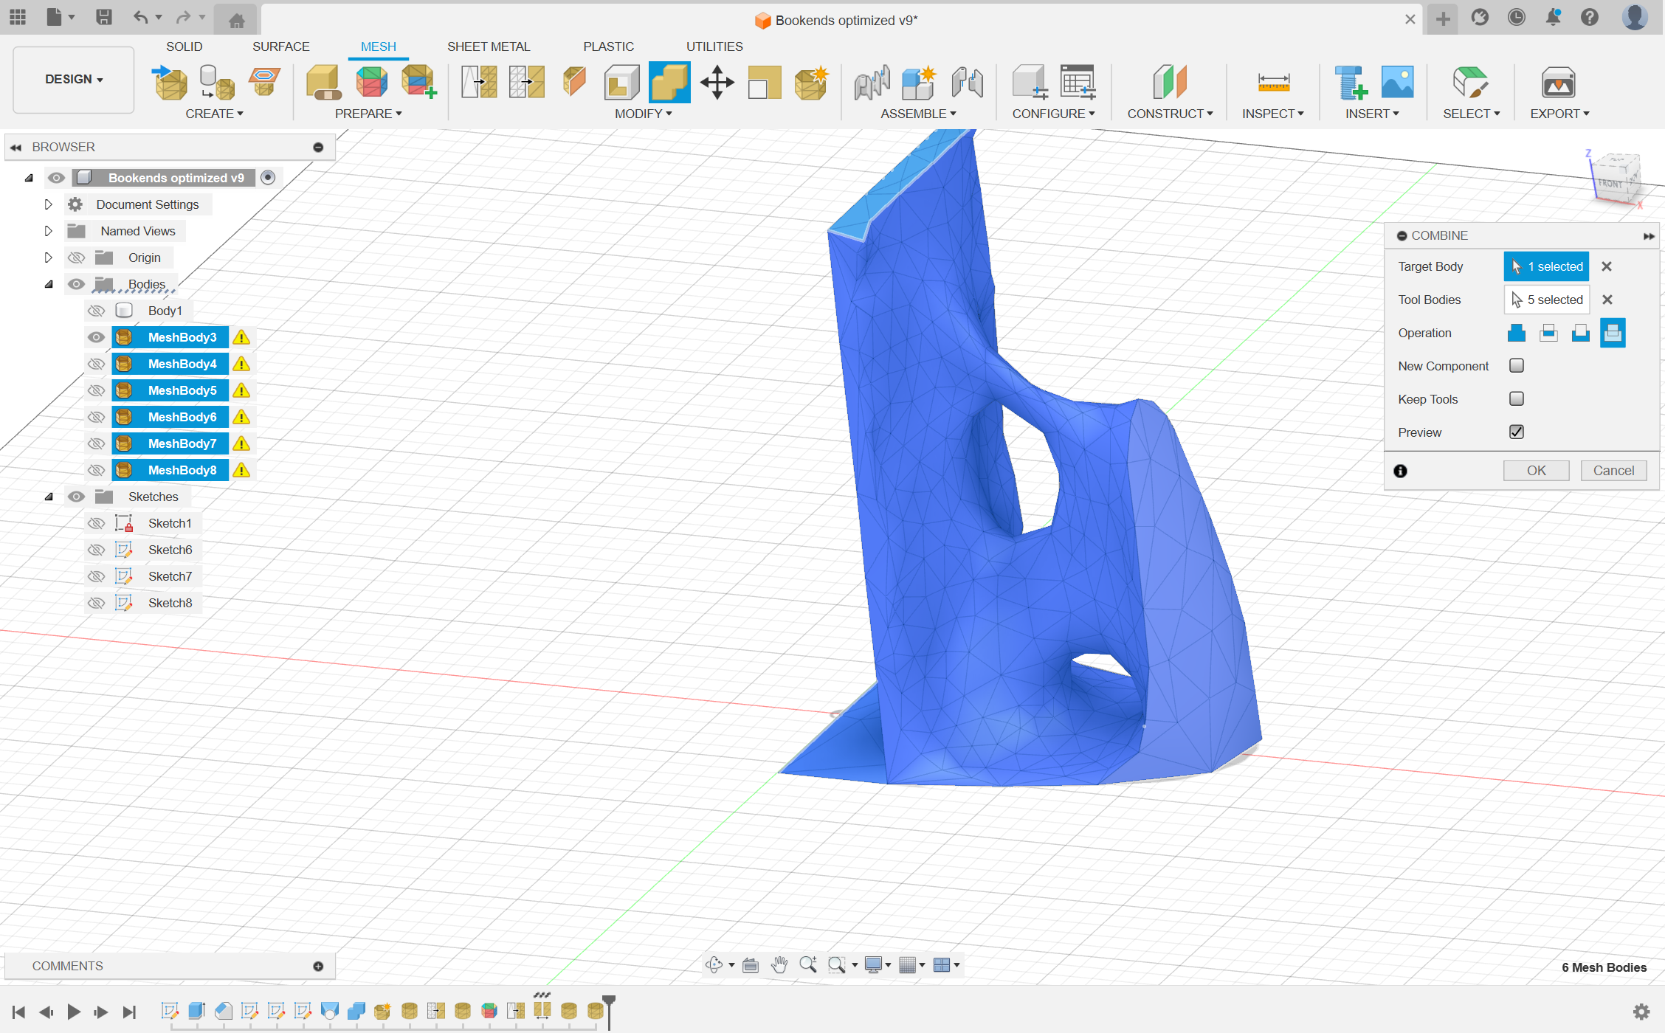The image size is (1665, 1033).
Task: Click the Reduce mesh tool icon
Action: (x=526, y=82)
